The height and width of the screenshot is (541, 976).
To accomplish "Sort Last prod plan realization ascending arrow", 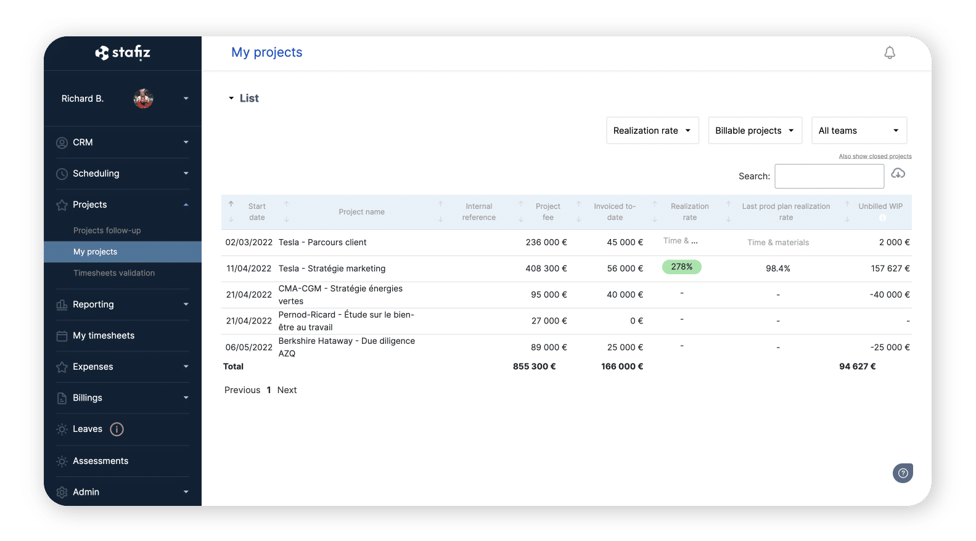I will [x=728, y=203].
